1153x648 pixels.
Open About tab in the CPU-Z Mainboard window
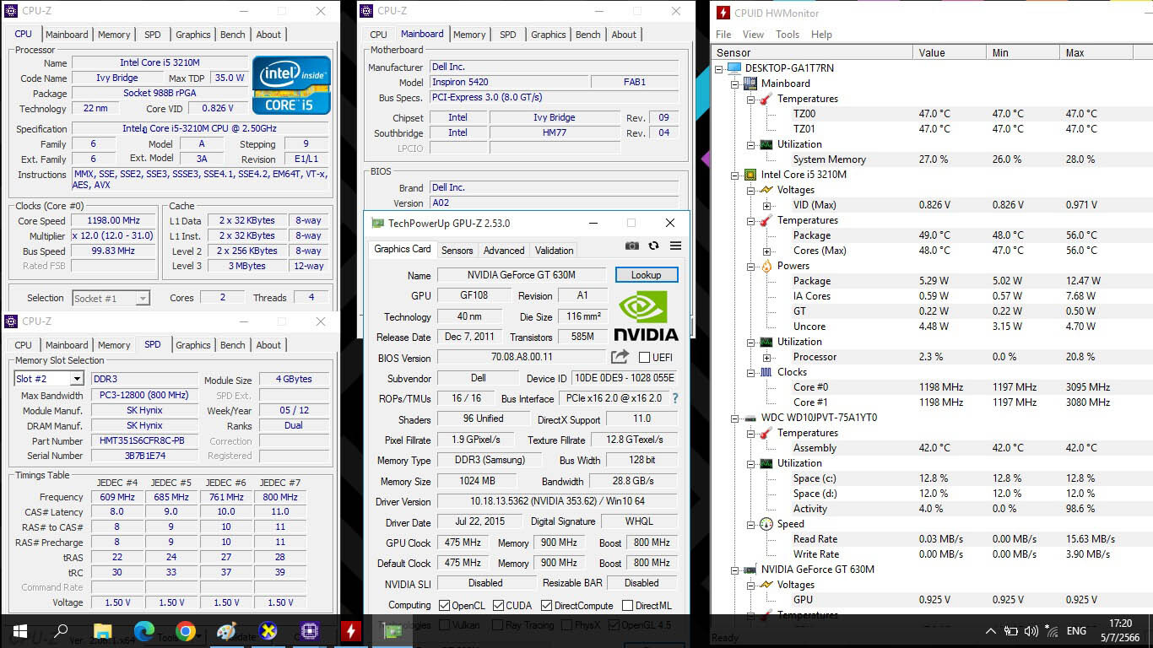point(624,35)
